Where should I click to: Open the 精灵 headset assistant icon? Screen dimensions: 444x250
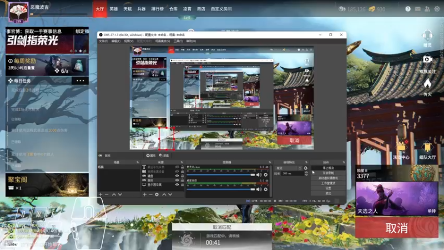pyautogui.click(x=427, y=36)
